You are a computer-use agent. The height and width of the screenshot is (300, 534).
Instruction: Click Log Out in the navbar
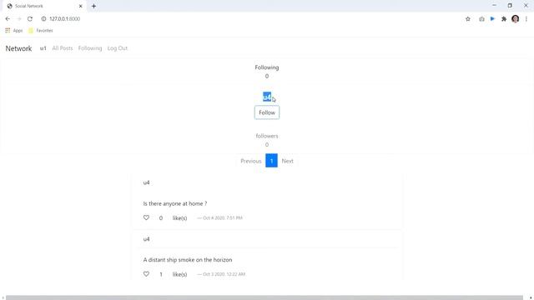[118, 48]
